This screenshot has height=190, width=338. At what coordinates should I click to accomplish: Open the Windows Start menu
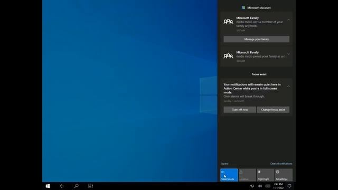point(48,186)
